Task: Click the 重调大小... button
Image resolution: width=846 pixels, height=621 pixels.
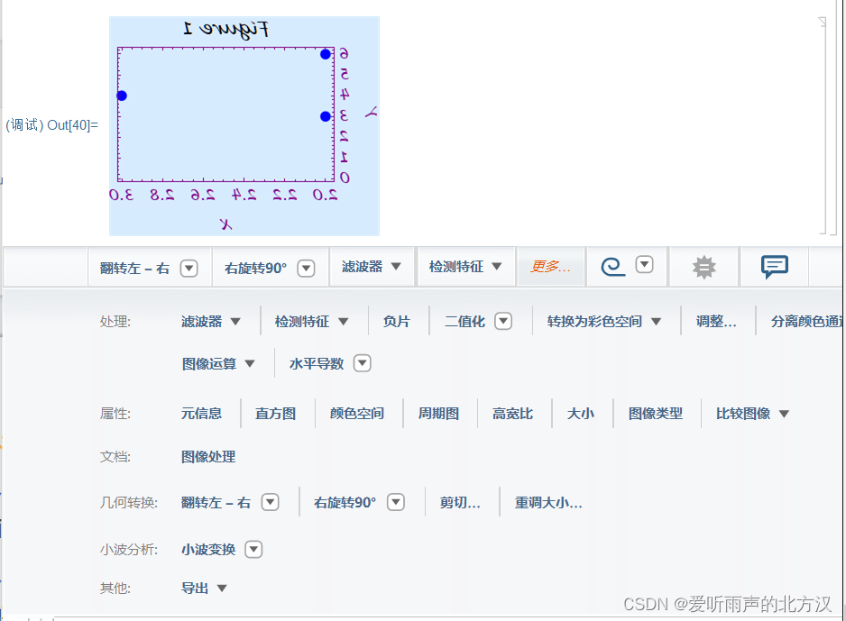Action: (548, 502)
